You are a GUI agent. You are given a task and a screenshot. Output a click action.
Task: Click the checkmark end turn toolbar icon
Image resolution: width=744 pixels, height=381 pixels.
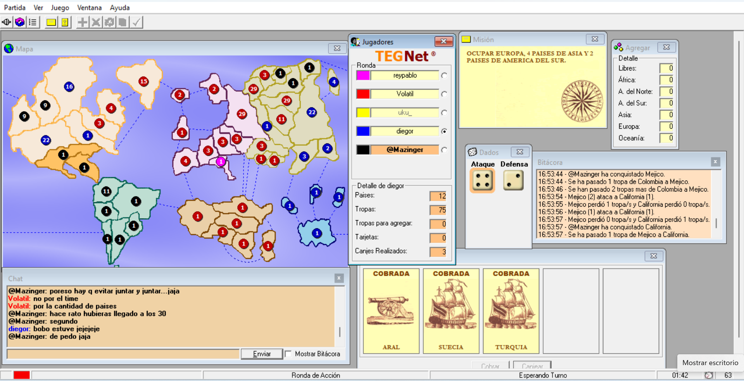136,22
